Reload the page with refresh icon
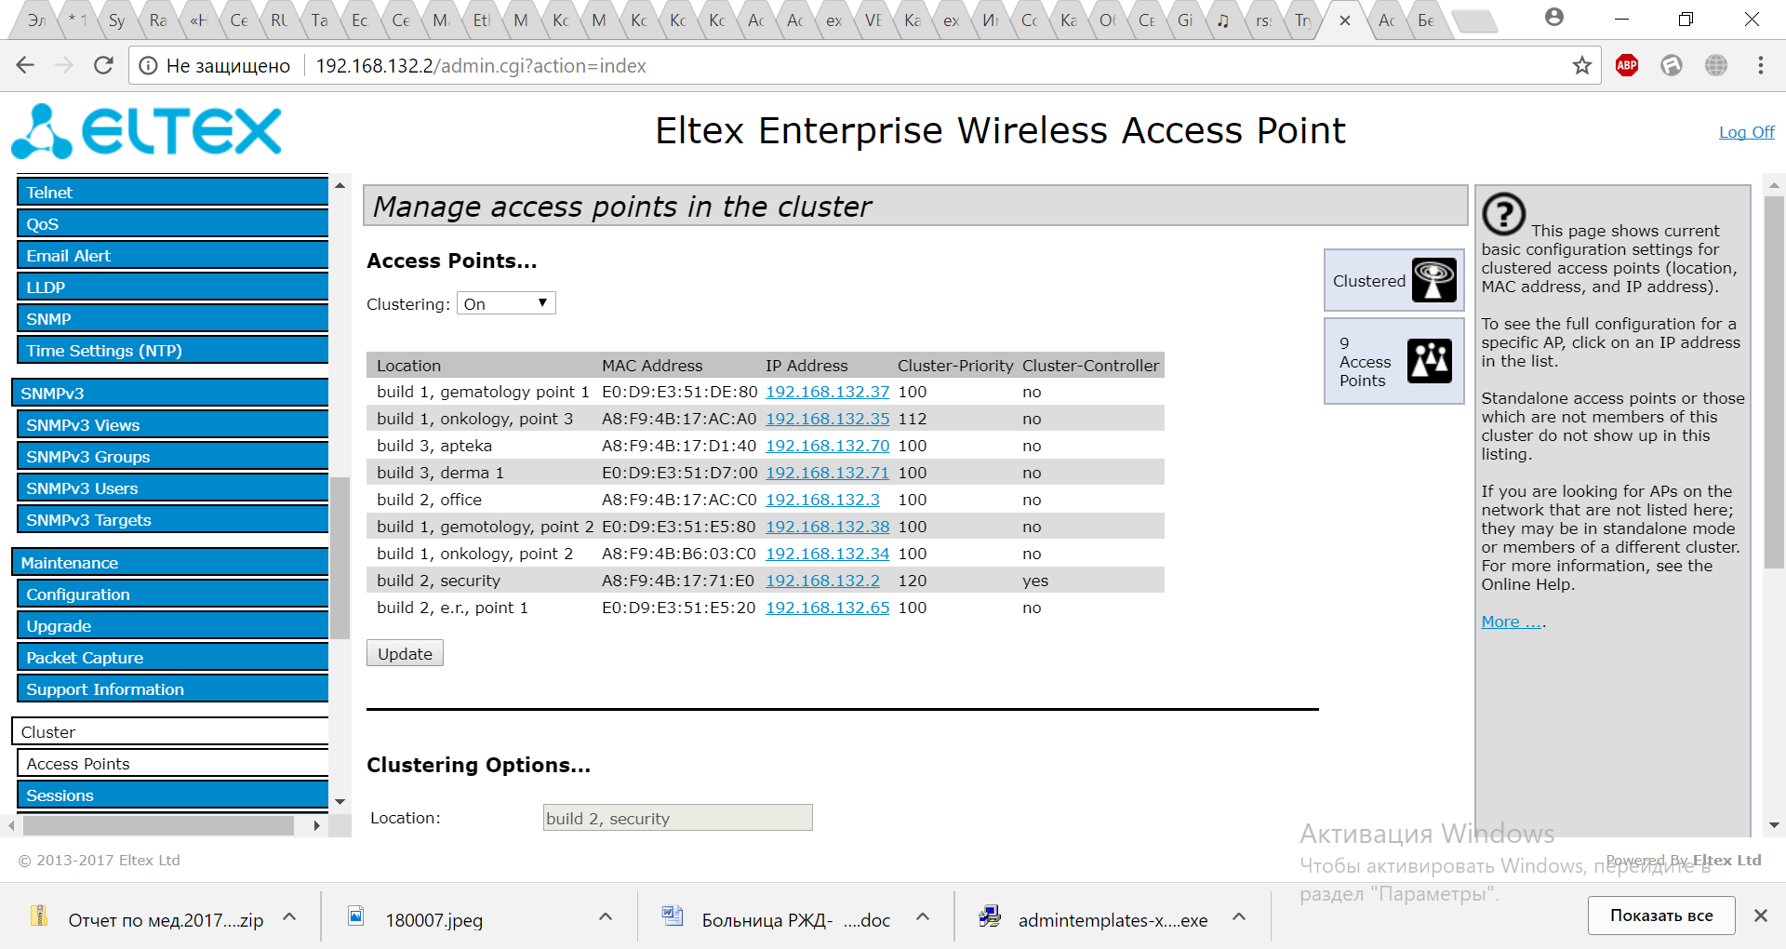This screenshot has height=949, width=1786. point(103,65)
